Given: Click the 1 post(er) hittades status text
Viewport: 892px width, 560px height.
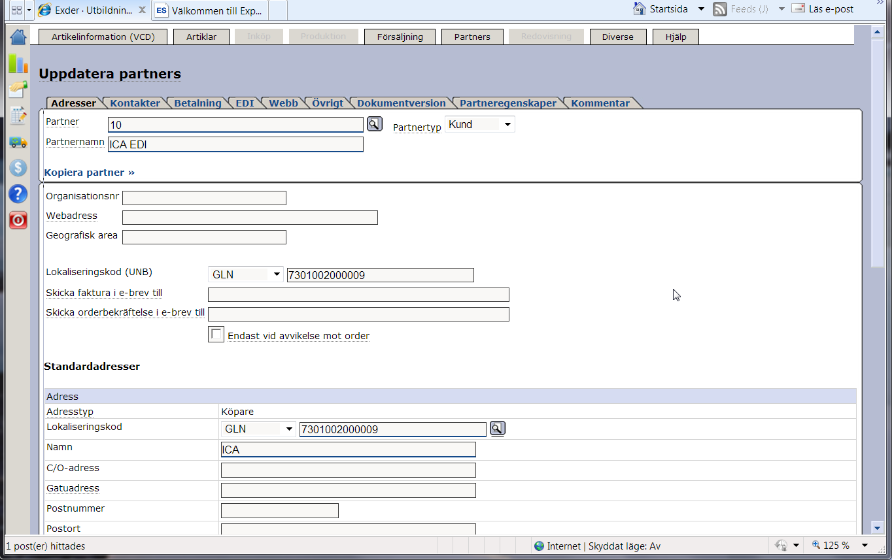Looking at the screenshot, I should (46, 546).
